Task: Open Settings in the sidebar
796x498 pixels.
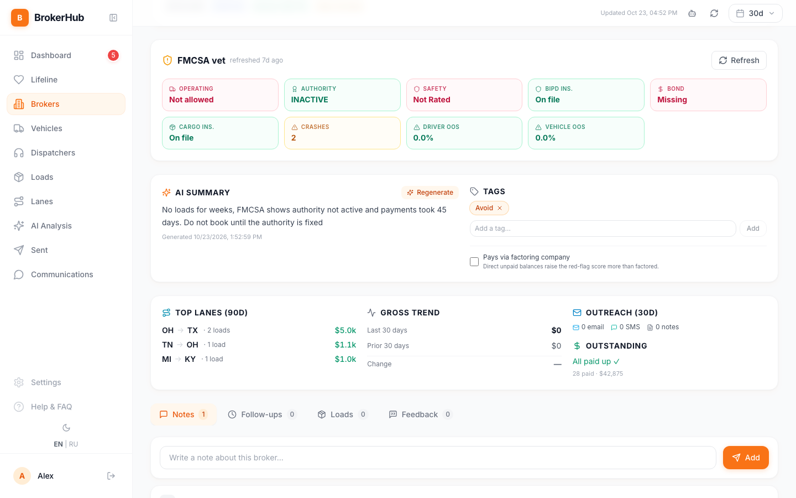Action: tap(66, 382)
